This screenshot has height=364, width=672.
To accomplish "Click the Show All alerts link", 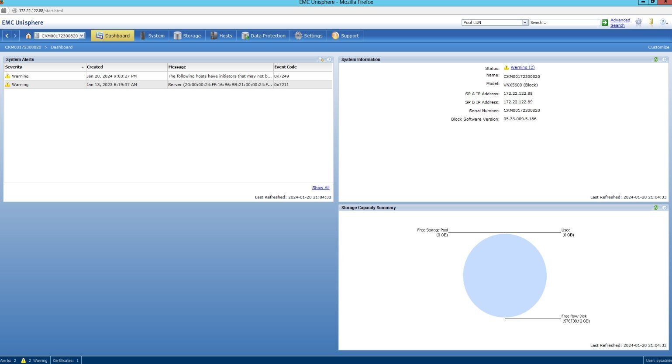I will tap(321, 187).
